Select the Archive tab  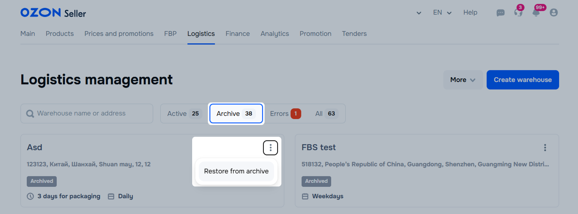tap(236, 114)
